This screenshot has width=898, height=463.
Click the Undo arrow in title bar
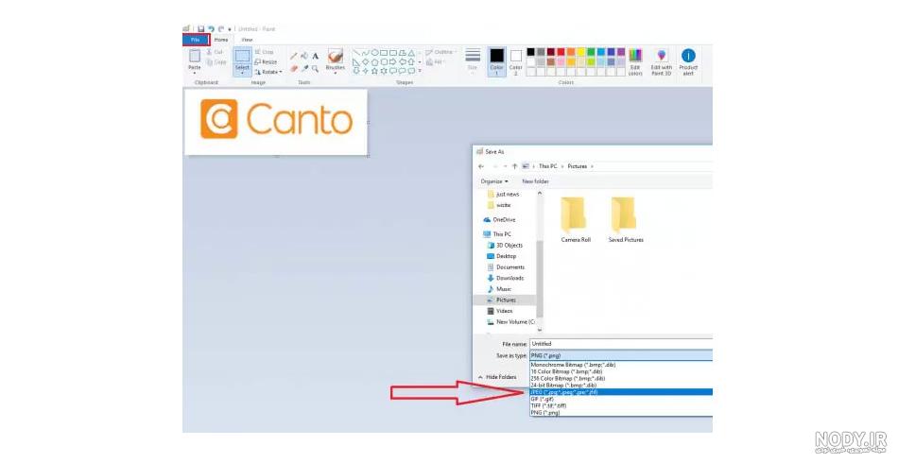(x=211, y=28)
